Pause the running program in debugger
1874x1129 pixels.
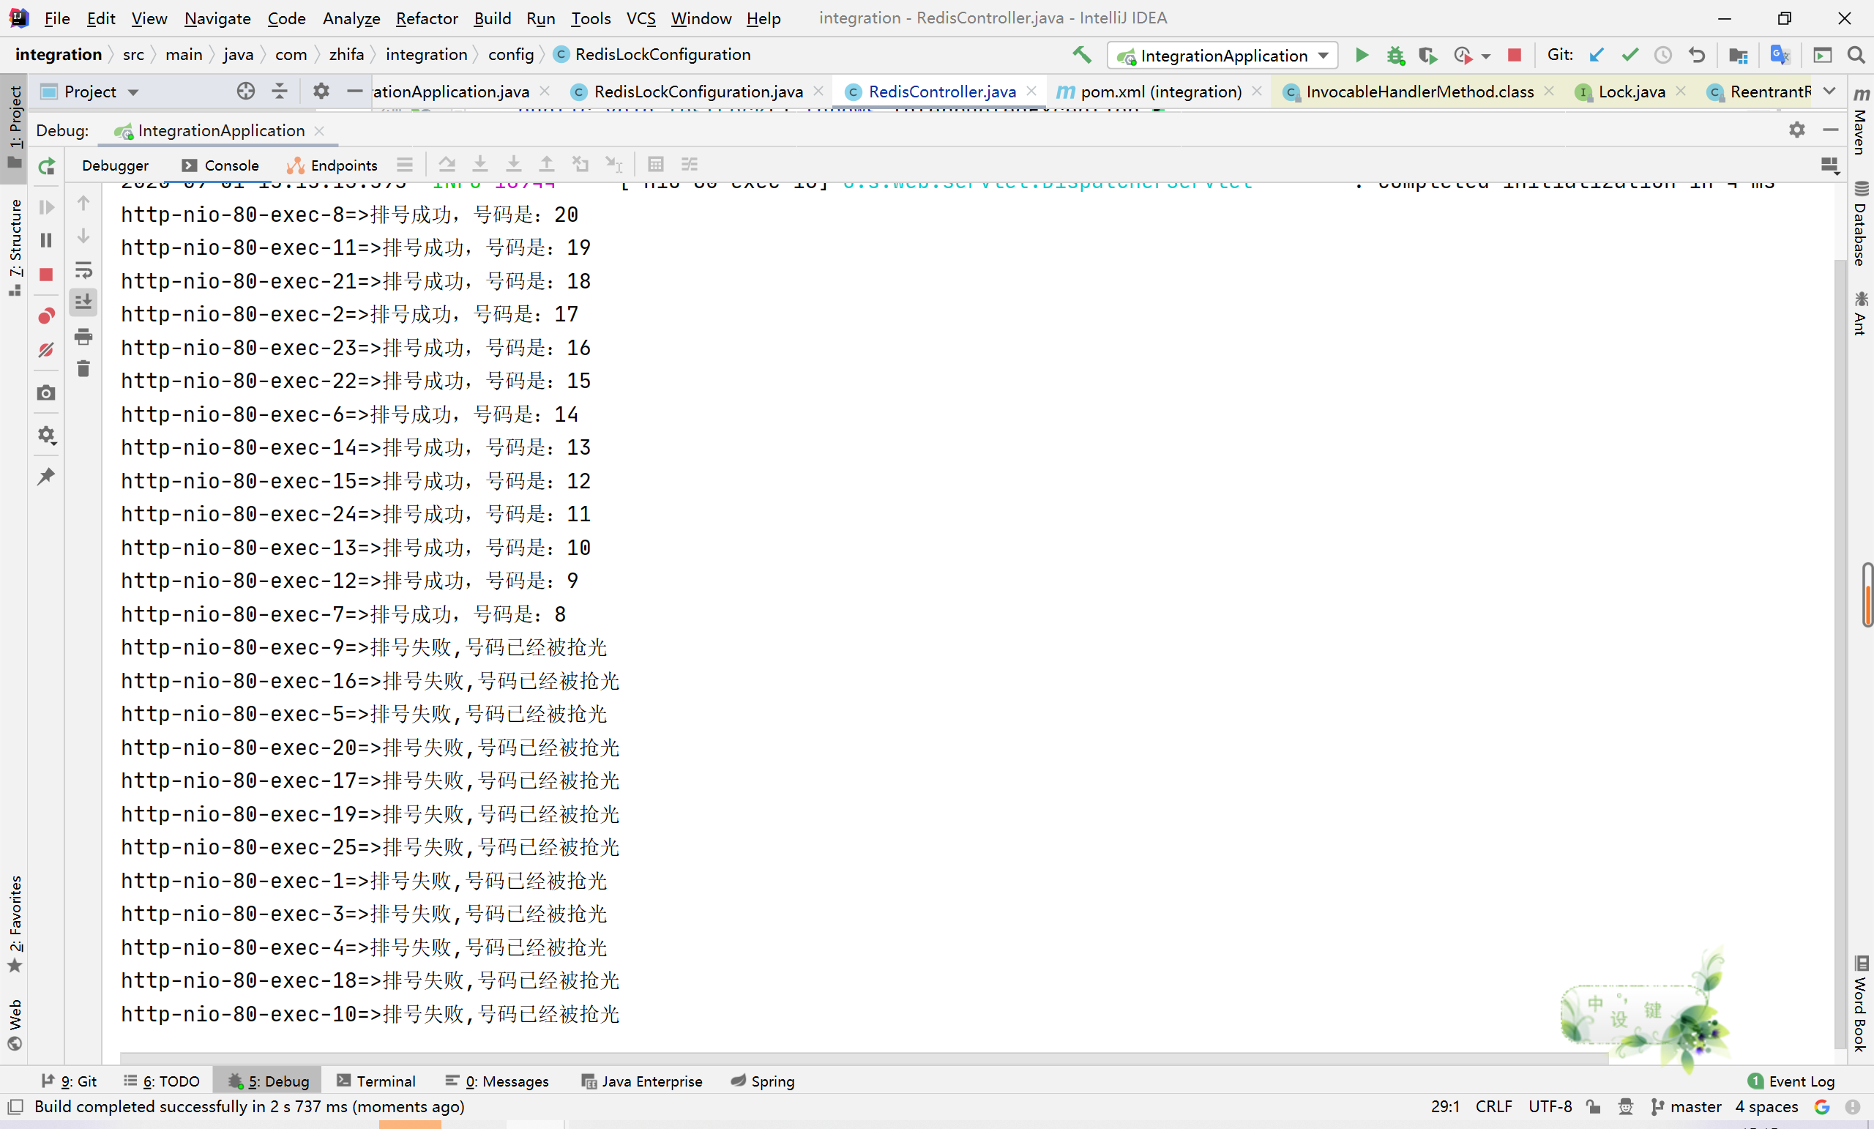46,240
